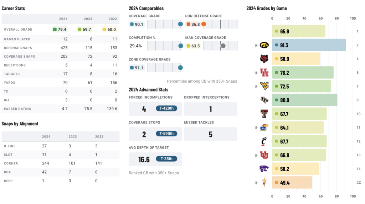The height and width of the screenshot is (204, 365).
Task: Click the Iowa Hawkeyes team logo
Action: pos(264,45)
